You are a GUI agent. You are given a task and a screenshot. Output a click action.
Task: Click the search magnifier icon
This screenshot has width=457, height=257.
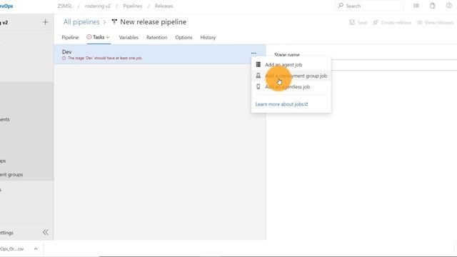pos(341,6)
